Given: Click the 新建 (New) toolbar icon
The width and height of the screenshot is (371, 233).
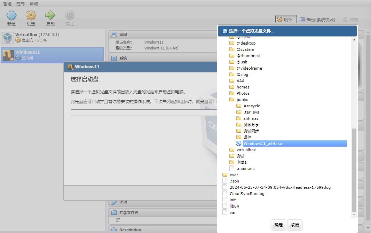Looking at the screenshot, I should [x=11, y=18].
